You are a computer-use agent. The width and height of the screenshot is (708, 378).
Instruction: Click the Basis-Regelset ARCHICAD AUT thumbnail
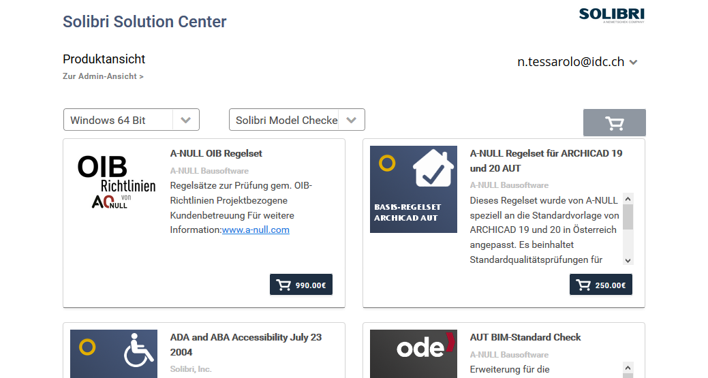coord(414,189)
